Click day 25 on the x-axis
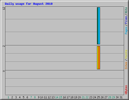129x100 pixels. (x=98, y=97)
